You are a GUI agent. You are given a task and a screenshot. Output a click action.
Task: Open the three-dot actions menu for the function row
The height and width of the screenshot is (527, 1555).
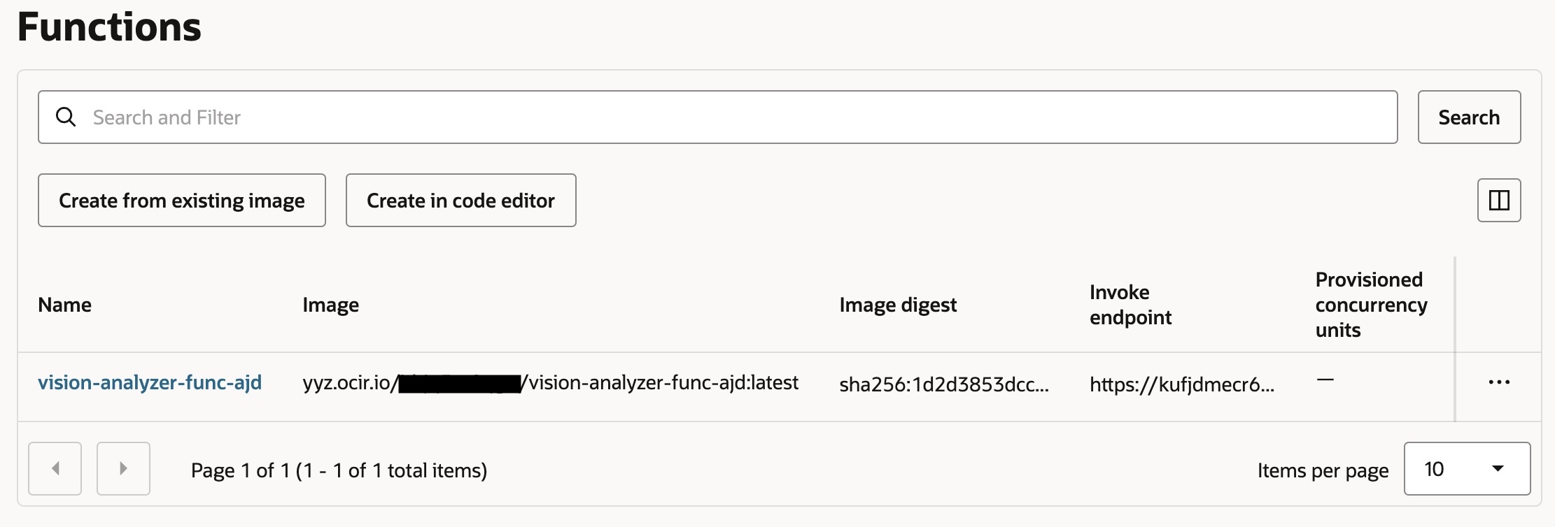point(1498,382)
